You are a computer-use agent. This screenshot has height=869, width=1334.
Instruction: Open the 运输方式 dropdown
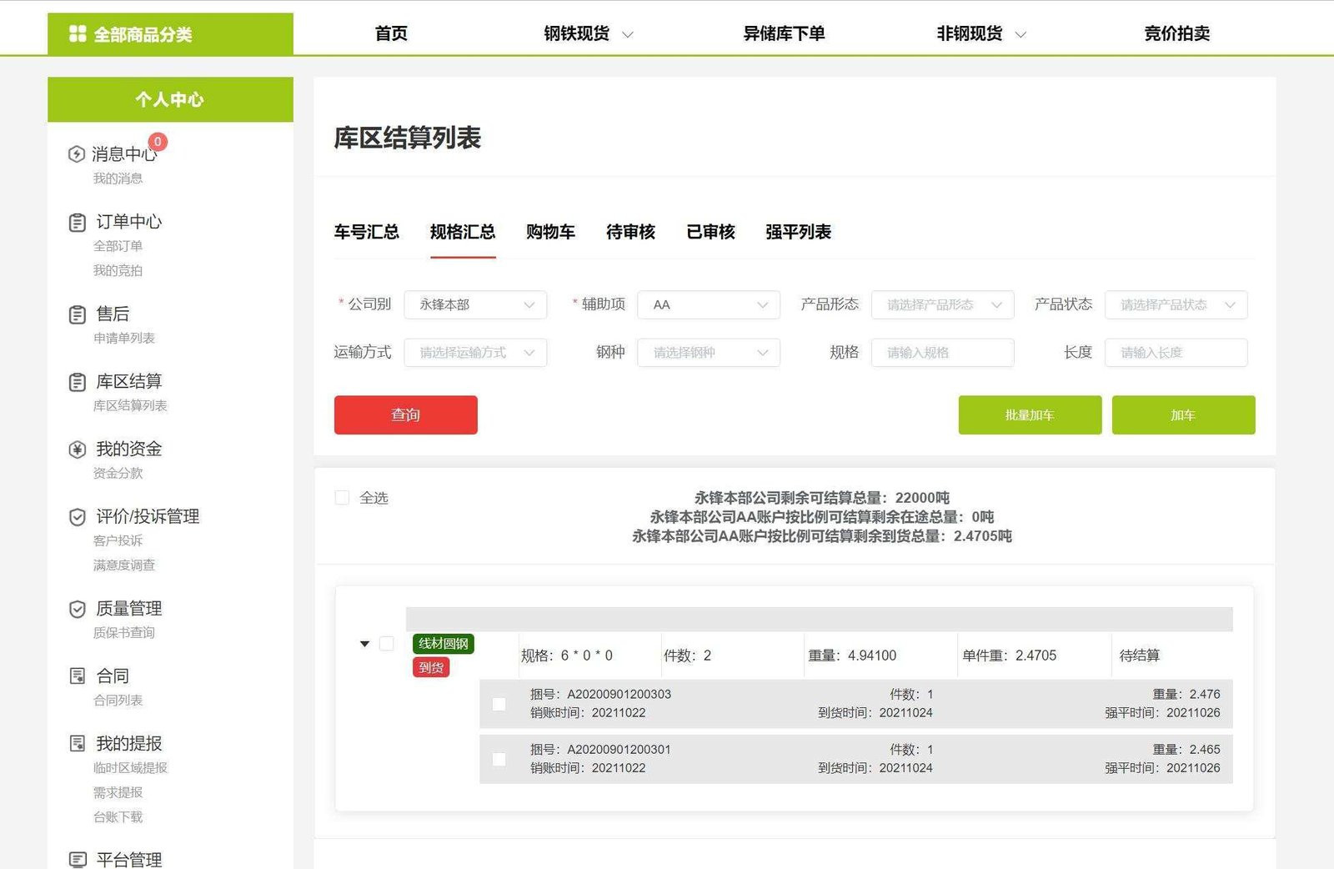click(x=475, y=352)
